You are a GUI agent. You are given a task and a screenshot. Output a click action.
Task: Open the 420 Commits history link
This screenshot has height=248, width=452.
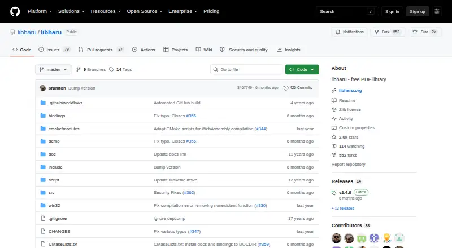click(298, 88)
